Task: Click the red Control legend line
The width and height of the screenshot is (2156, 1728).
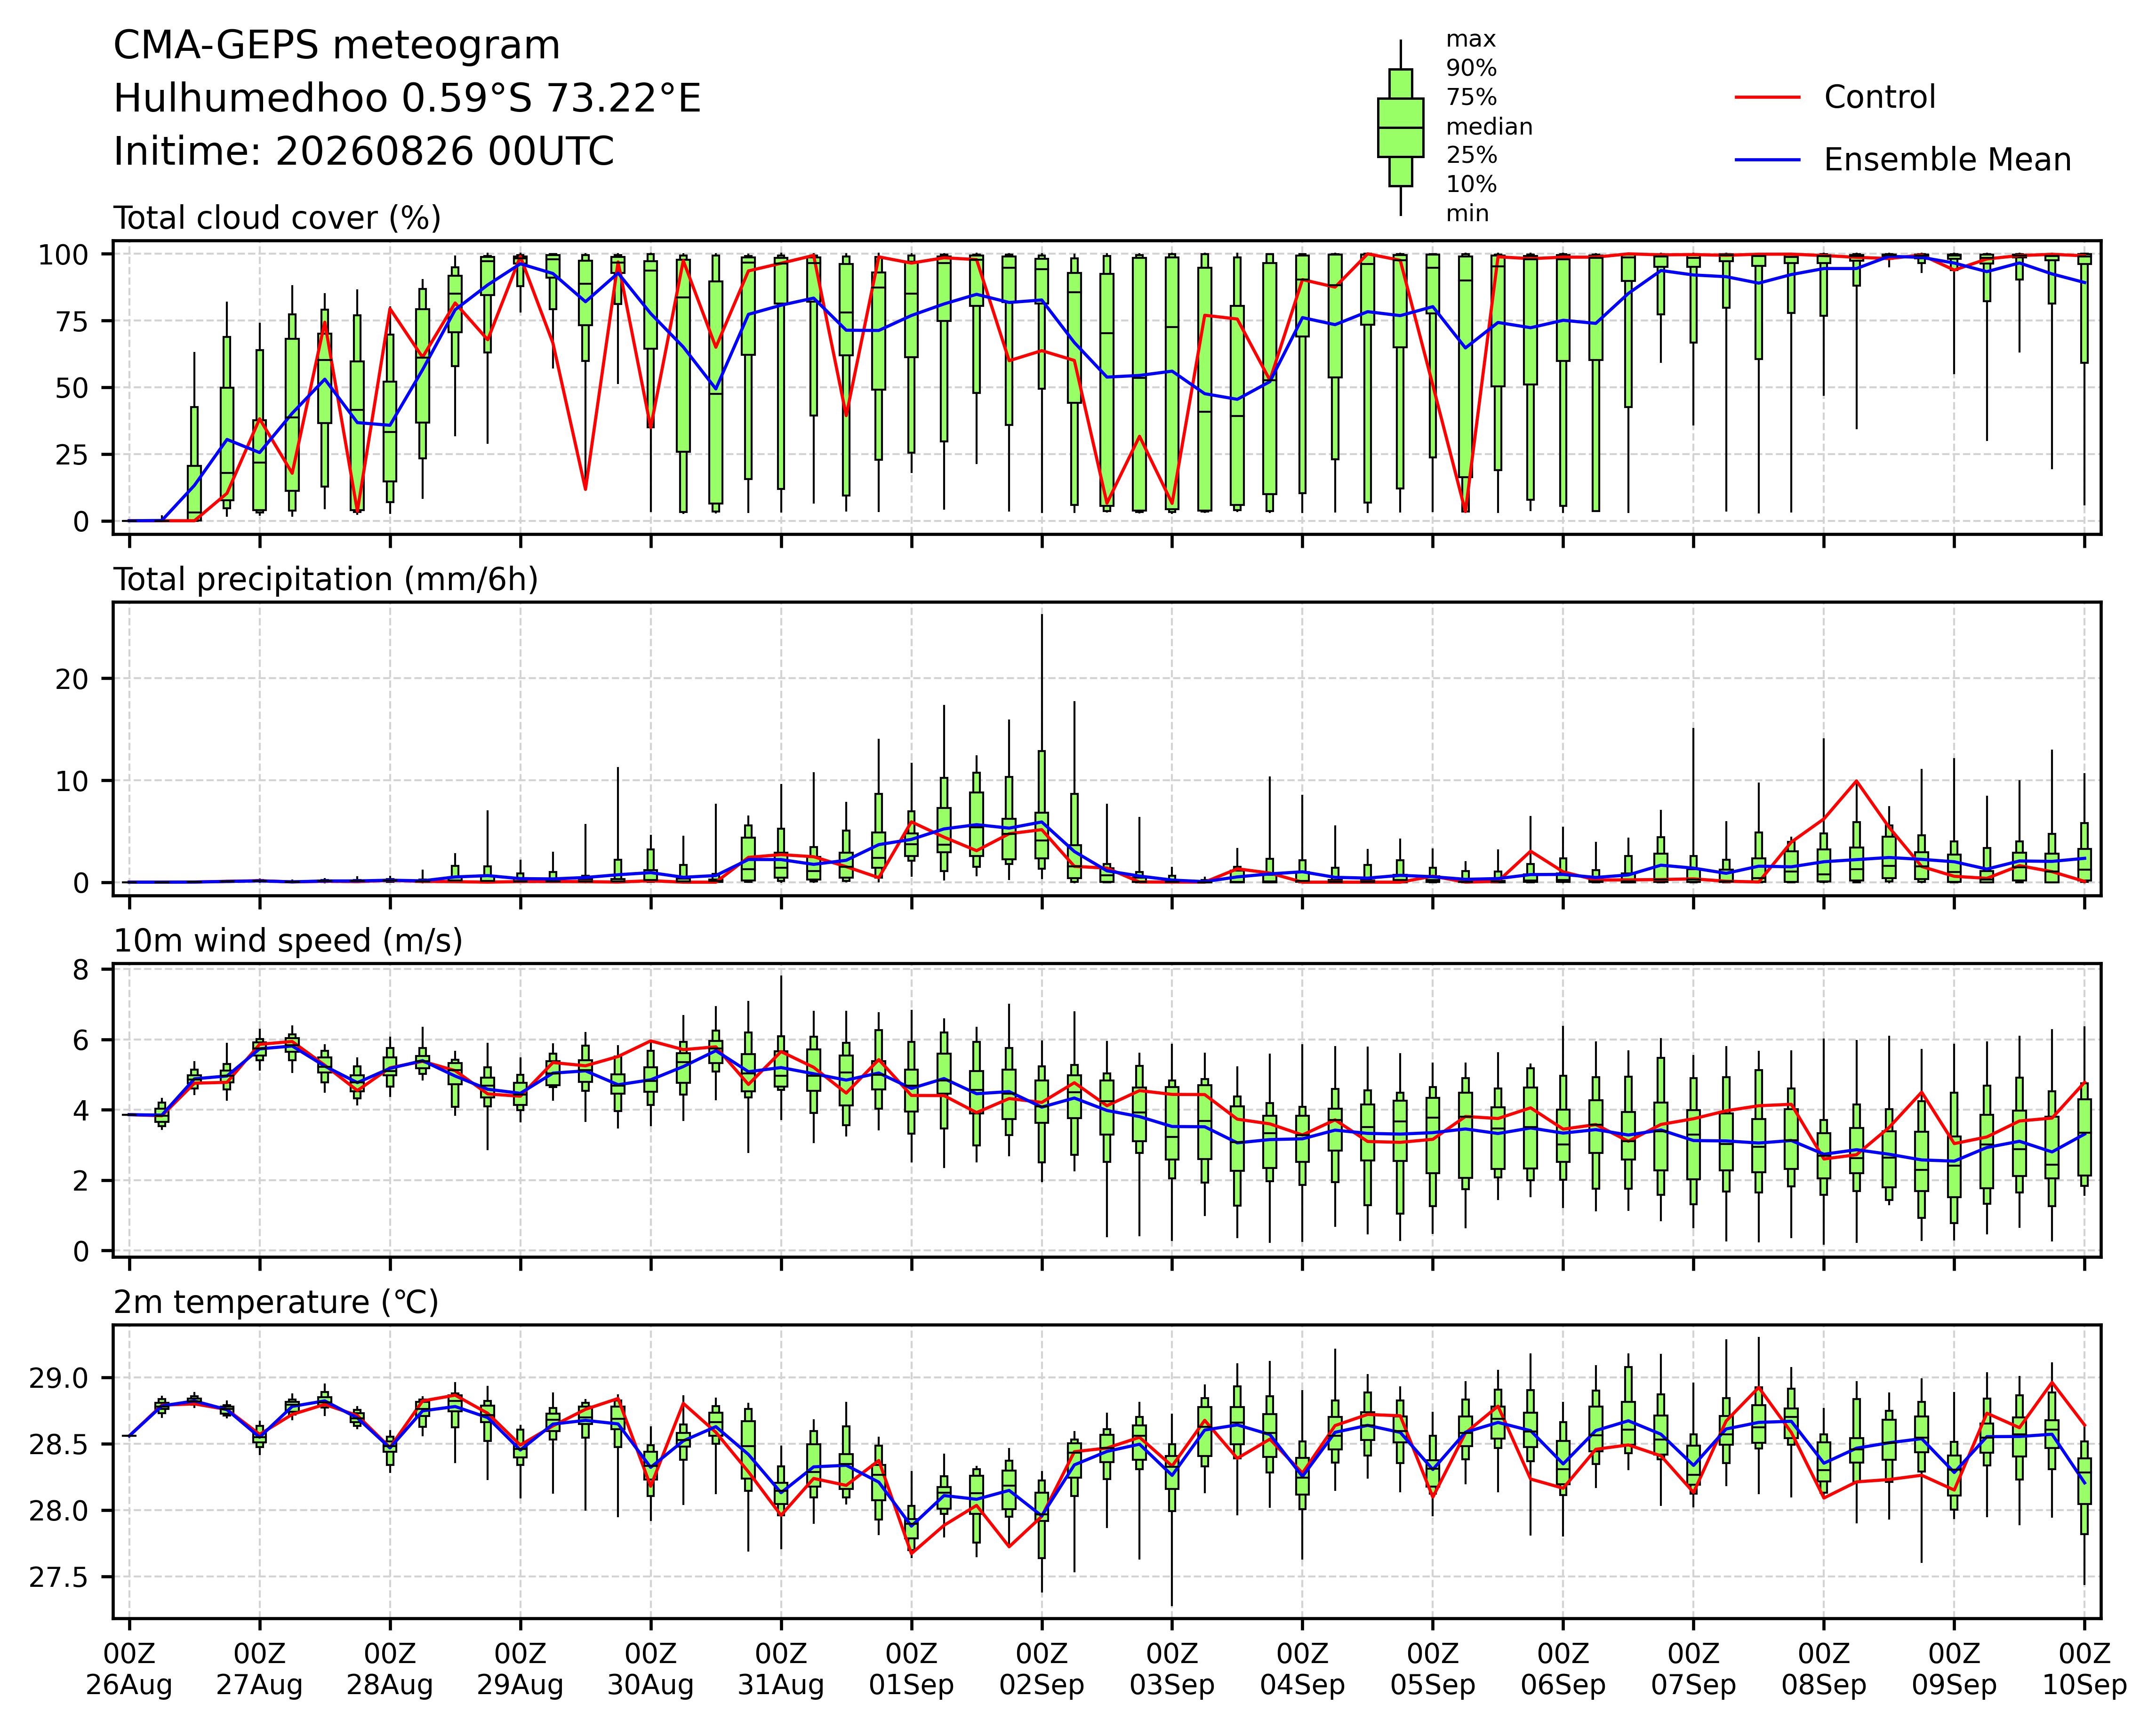Action: coord(1767,97)
